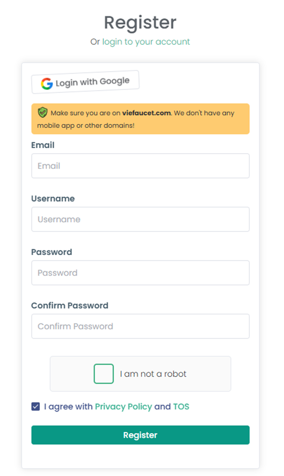Viewport: 284px width, 476px height.
Task: Submit the form with Register button
Action: pos(140,435)
